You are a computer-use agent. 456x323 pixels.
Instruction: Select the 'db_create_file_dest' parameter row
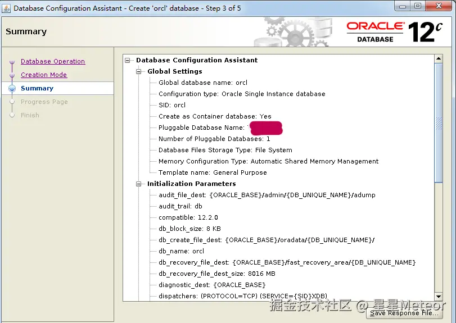(267, 240)
